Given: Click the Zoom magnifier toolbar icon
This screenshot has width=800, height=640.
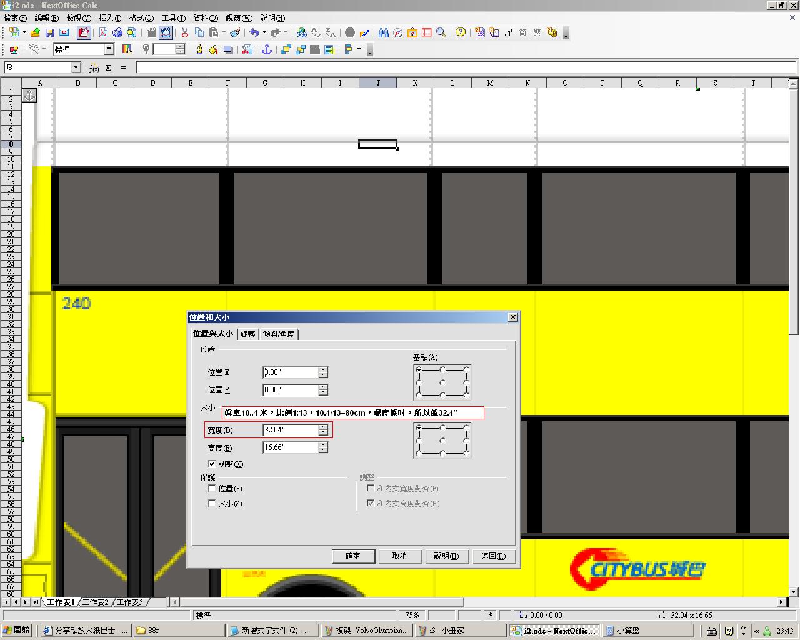Looking at the screenshot, I should (441, 32).
